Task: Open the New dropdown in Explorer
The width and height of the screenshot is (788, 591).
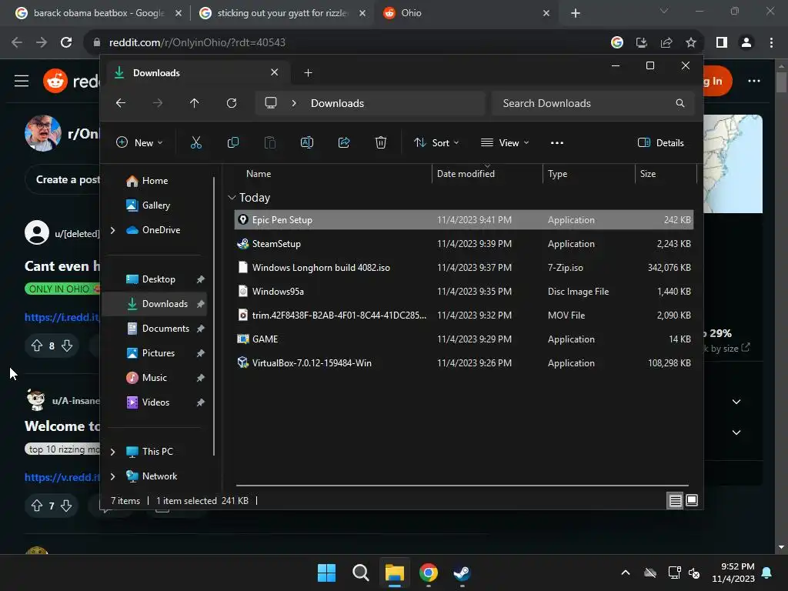Action: click(x=139, y=142)
